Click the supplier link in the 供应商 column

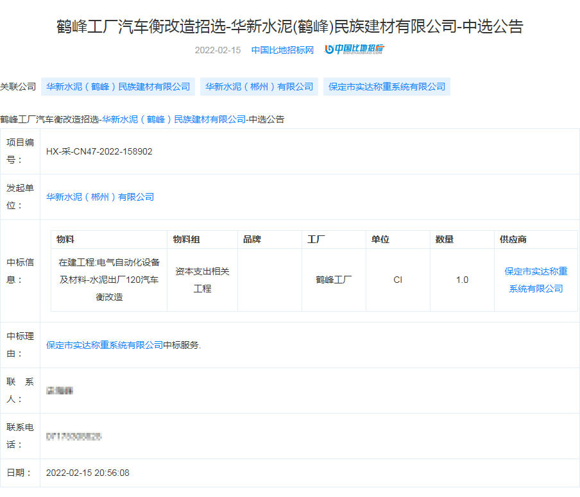[536, 280]
